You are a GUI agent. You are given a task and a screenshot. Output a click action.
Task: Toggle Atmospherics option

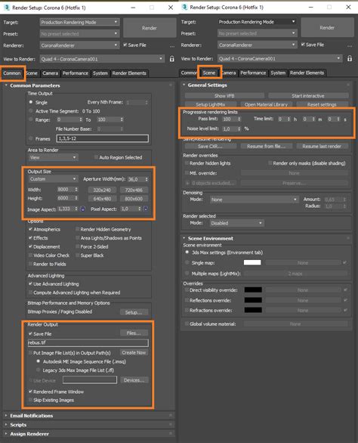[x=30, y=229]
